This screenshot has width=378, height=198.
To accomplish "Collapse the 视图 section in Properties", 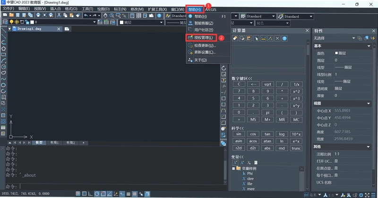I will point(369,103).
